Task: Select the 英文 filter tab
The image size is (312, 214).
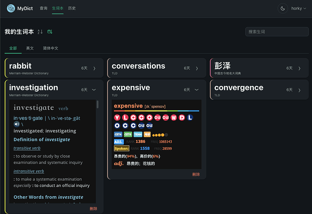Action: [x=30, y=48]
